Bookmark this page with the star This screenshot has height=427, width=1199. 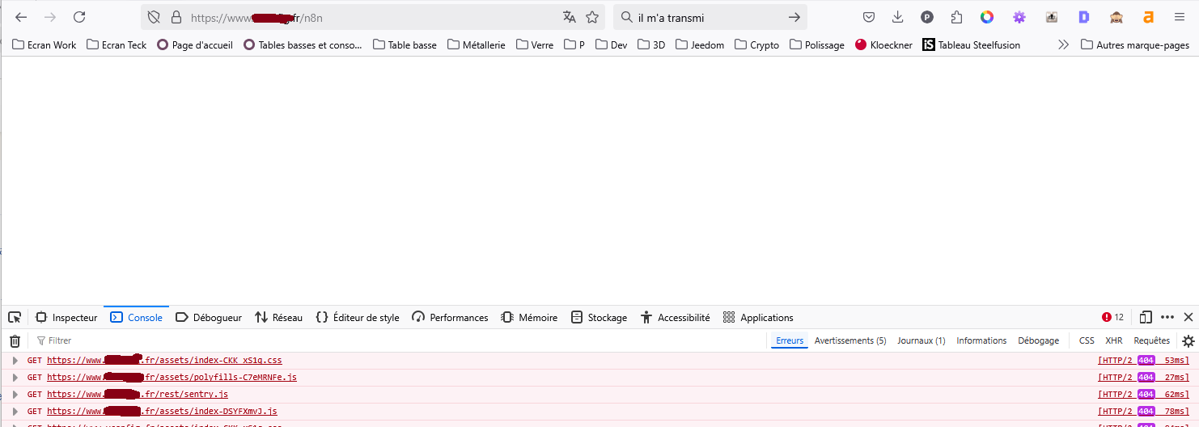pyautogui.click(x=592, y=17)
